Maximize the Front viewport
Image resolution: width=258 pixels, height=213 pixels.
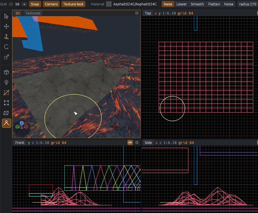[137, 142]
